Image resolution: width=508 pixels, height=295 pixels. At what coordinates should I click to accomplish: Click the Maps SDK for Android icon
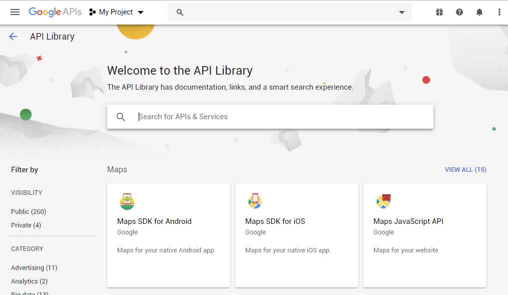[127, 201]
